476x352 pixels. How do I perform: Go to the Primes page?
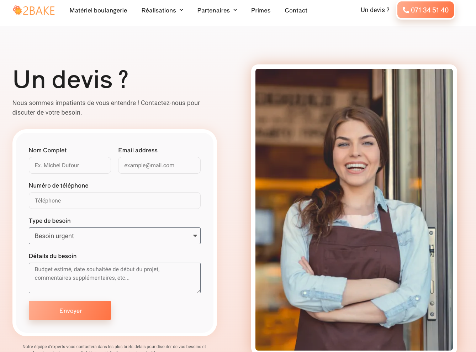point(261,10)
